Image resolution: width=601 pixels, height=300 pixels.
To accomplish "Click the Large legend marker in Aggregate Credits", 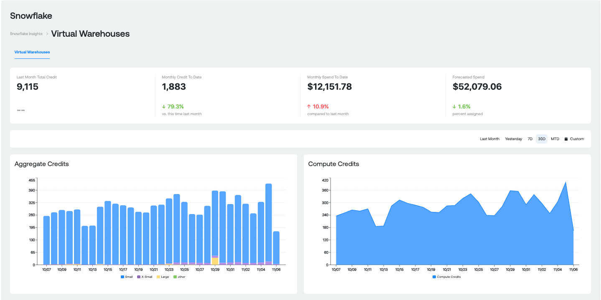I will click(x=158, y=277).
